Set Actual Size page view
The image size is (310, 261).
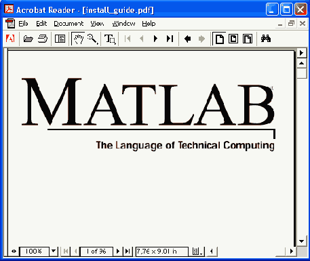220,39
